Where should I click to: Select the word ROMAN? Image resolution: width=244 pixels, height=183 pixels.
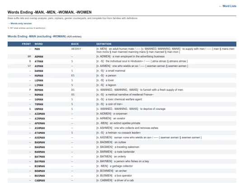pyautogui.click(x=39, y=95)
